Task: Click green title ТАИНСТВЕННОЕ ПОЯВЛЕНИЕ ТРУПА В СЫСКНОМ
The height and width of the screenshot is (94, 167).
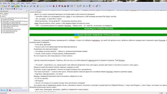Action: tap(99, 35)
